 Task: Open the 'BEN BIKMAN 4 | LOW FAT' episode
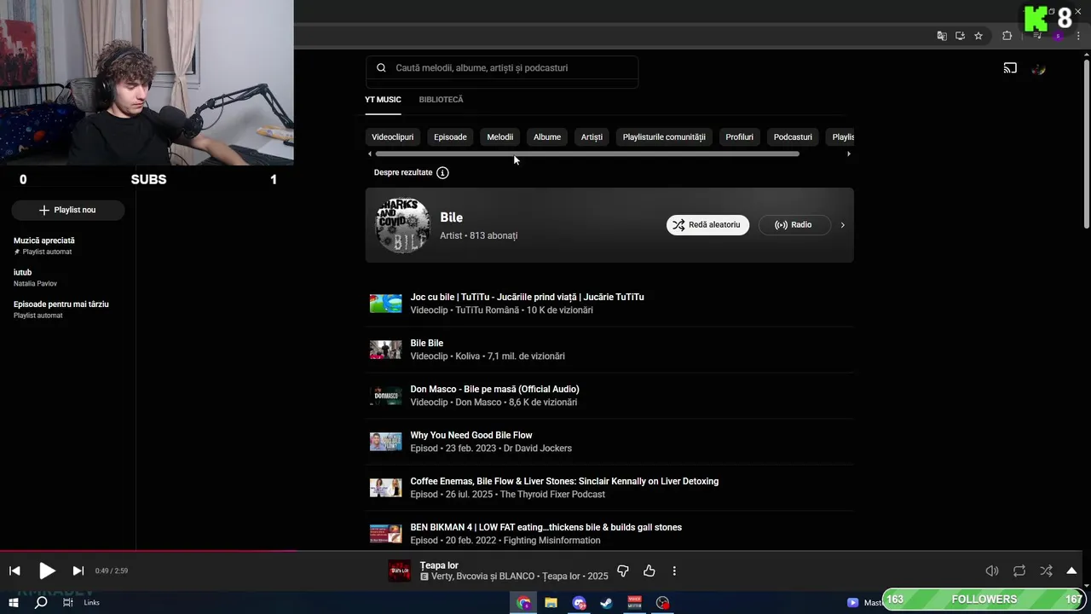545,528
